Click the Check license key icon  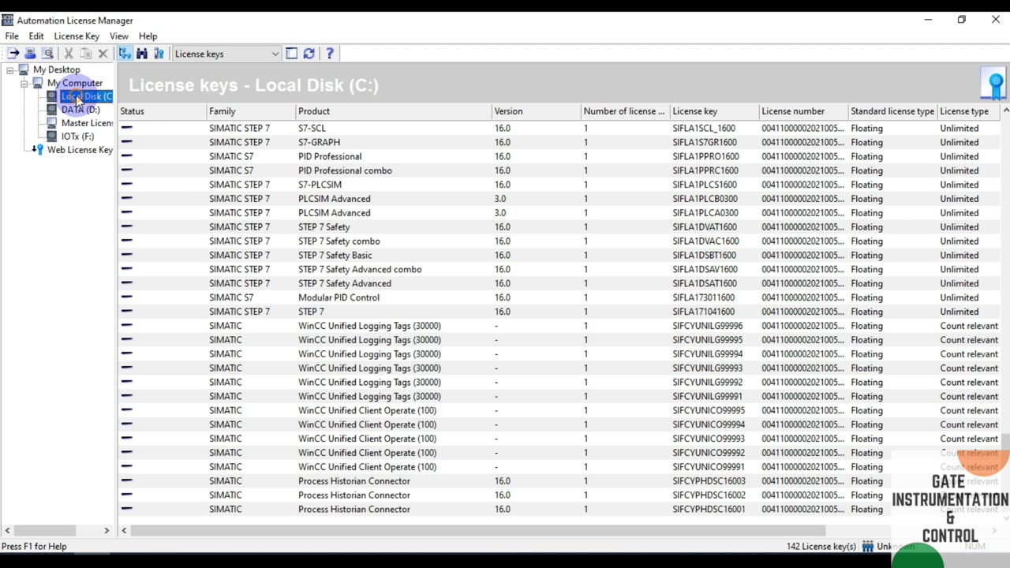(159, 54)
